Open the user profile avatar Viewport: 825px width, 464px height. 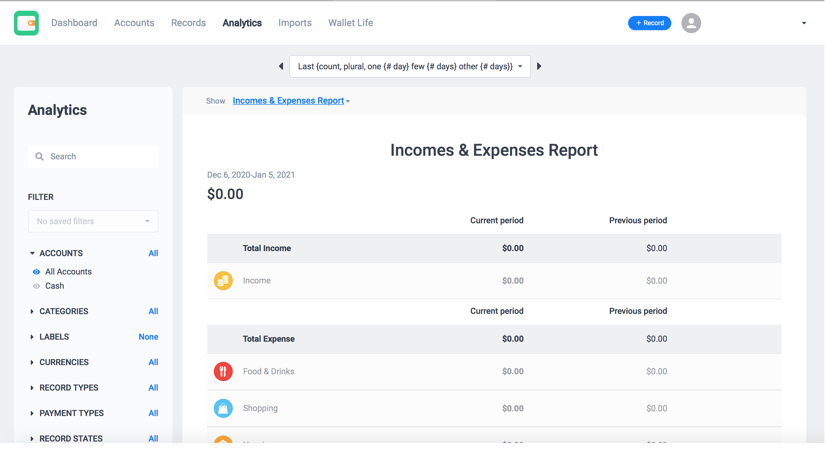tap(691, 23)
